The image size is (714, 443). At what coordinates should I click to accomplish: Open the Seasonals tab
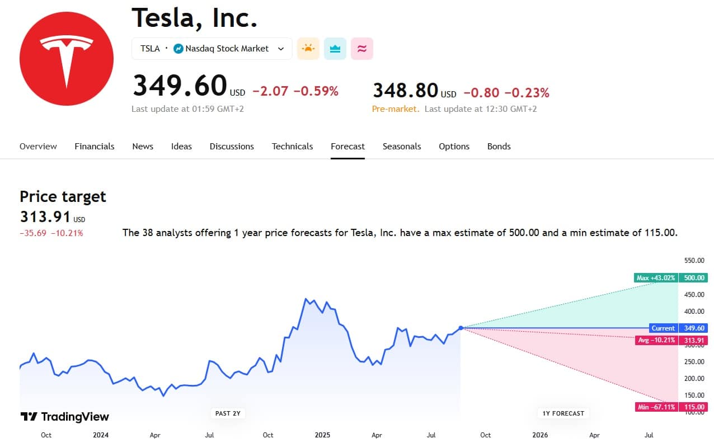point(402,147)
